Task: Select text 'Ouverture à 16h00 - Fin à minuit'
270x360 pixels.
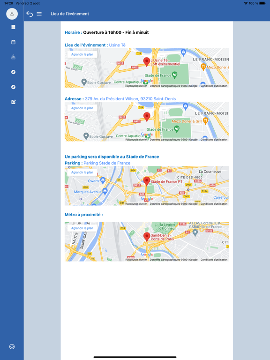Action: click(x=116, y=32)
